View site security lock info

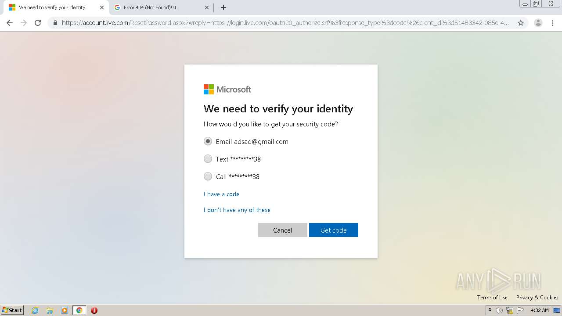(55, 23)
